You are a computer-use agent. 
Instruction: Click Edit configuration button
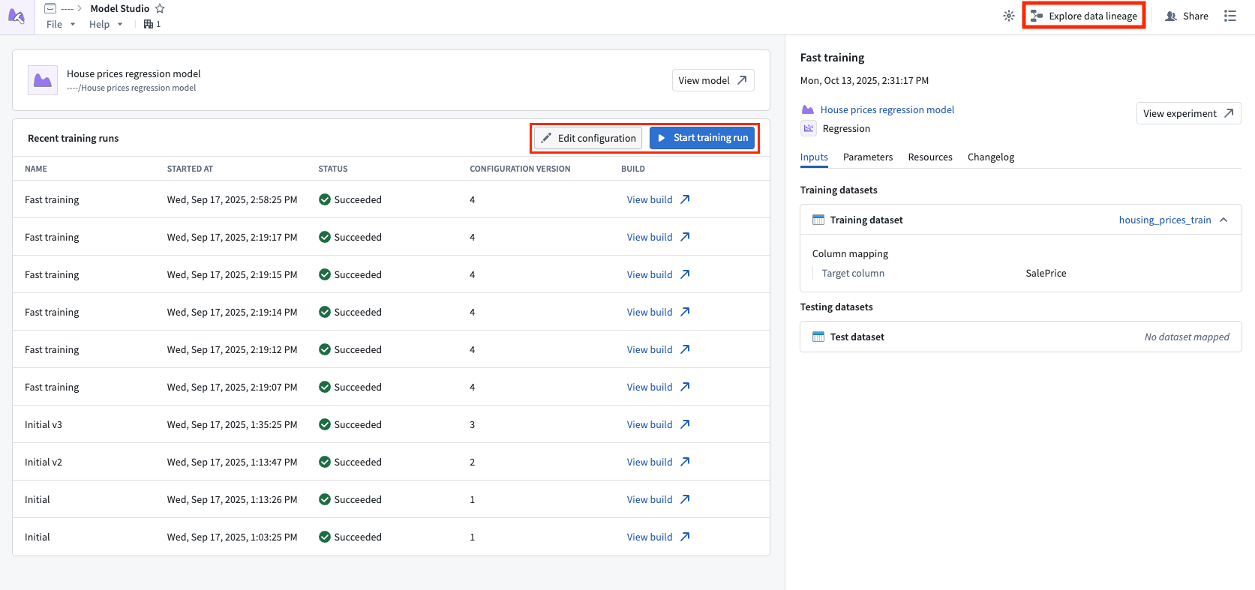click(x=588, y=138)
